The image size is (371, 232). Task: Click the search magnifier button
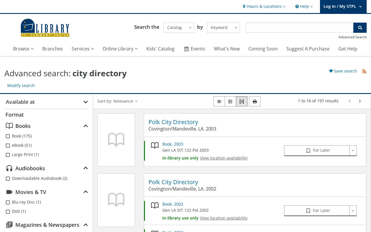pyautogui.click(x=360, y=28)
